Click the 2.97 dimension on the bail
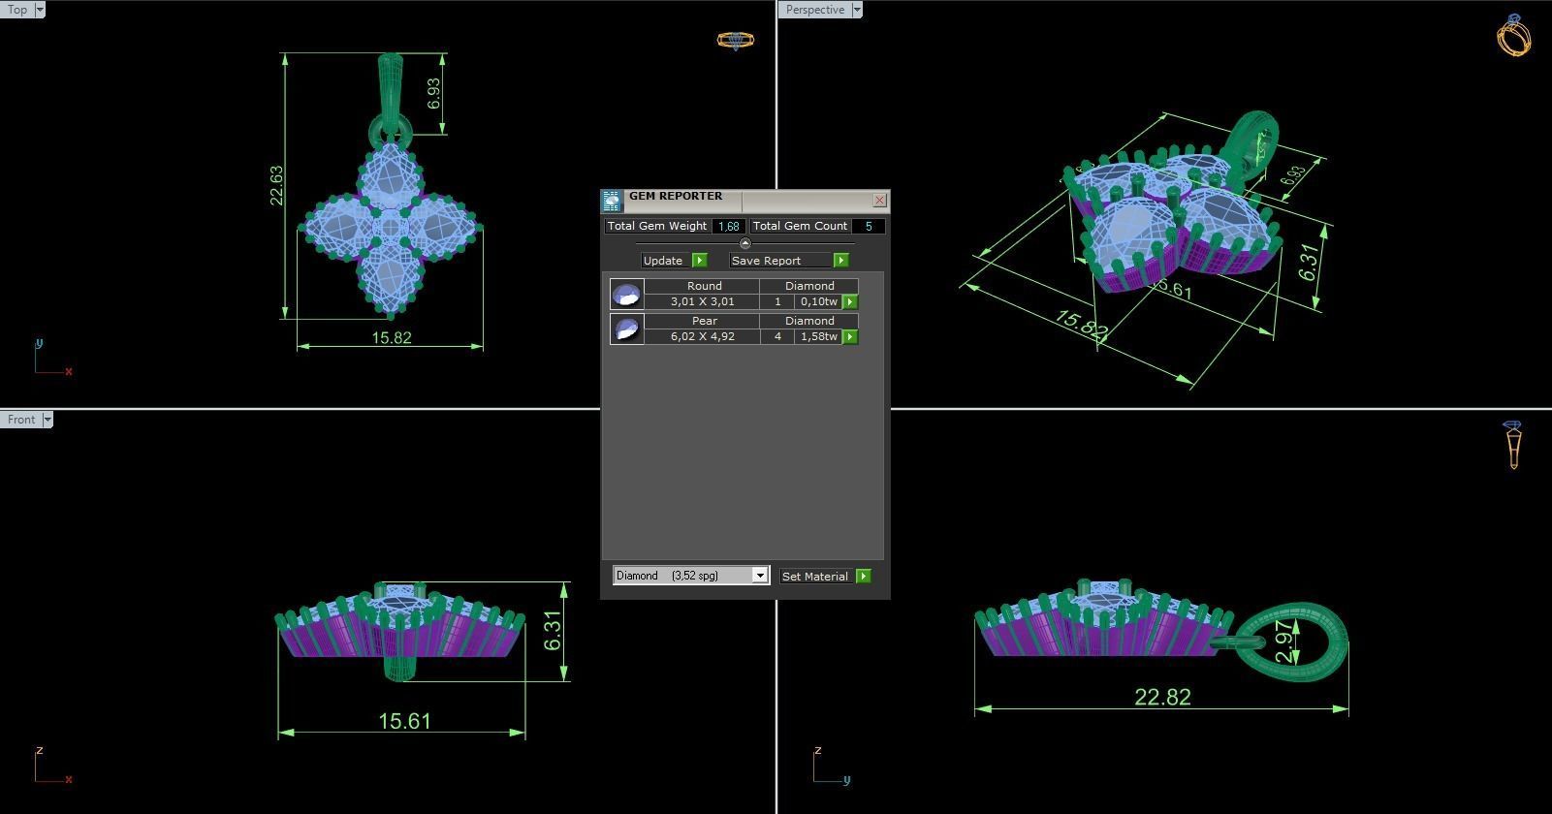The image size is (1552, 814). coord(1284,642)
